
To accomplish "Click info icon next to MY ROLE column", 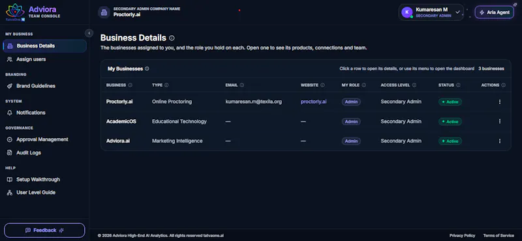I will [363, 85].
